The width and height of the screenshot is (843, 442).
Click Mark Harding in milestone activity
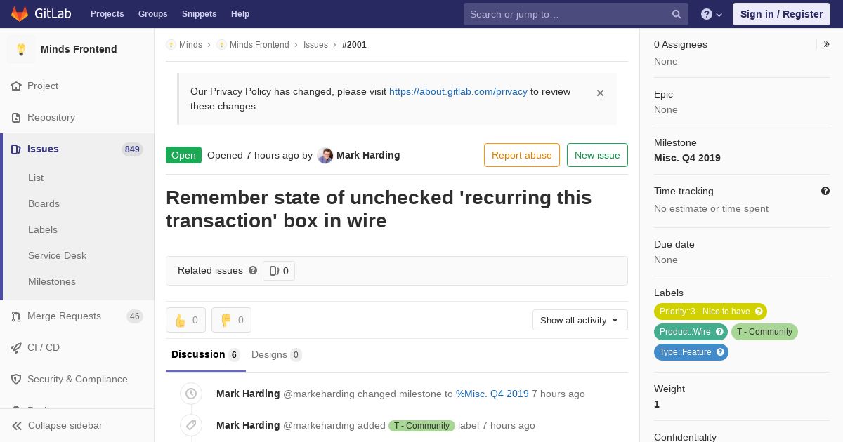(248, 394)
